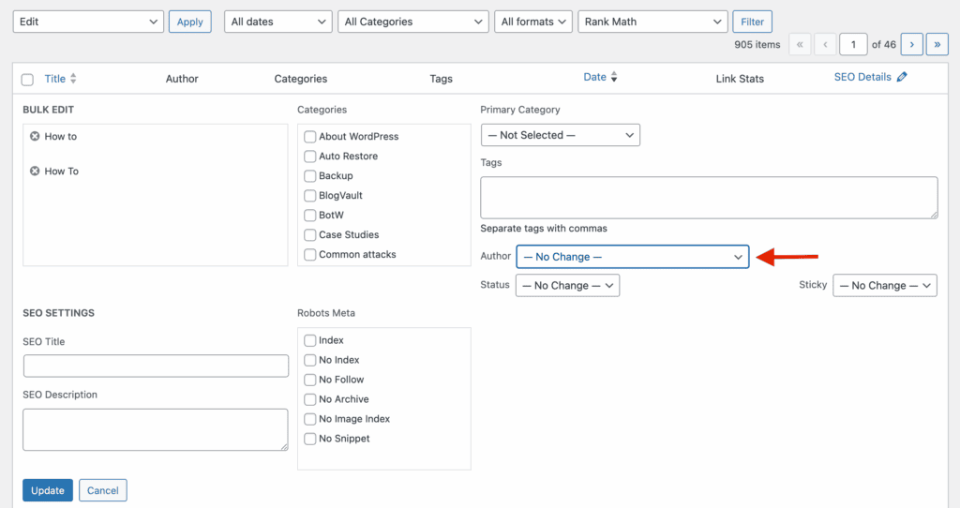960x508 pixels.
Task: Enable the No Index robots meta option
Action: [x=310, y=360]
